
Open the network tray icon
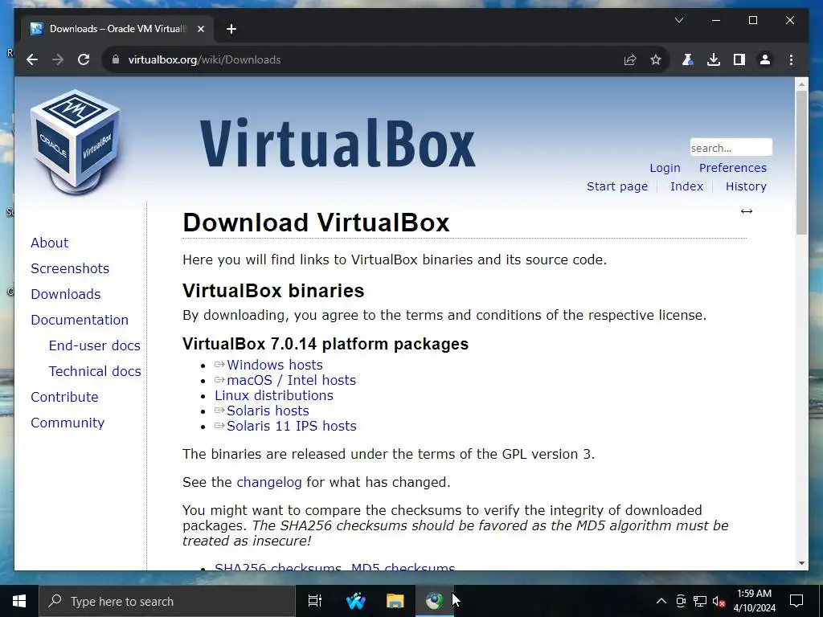click(x=700, y=601)
